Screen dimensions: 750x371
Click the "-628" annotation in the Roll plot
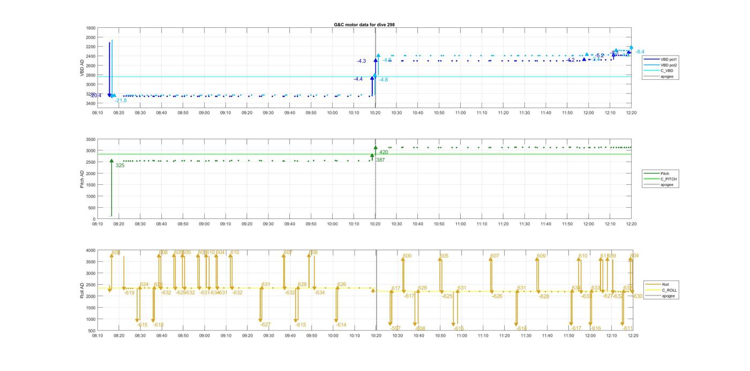(544, 296)
